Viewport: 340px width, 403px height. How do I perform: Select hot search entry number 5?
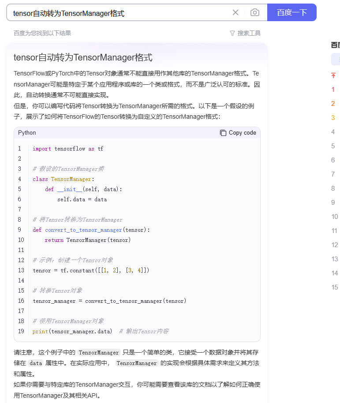tap(333, 146)
